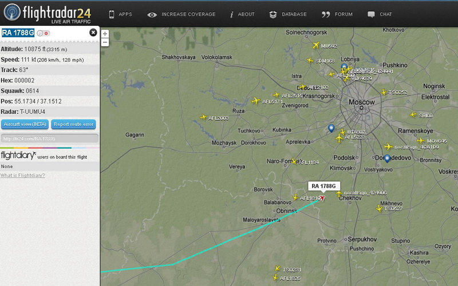Open the Apps menu
Image resolution: width=458 pixels, height=286 pixels.
click(x=120, y=14)
